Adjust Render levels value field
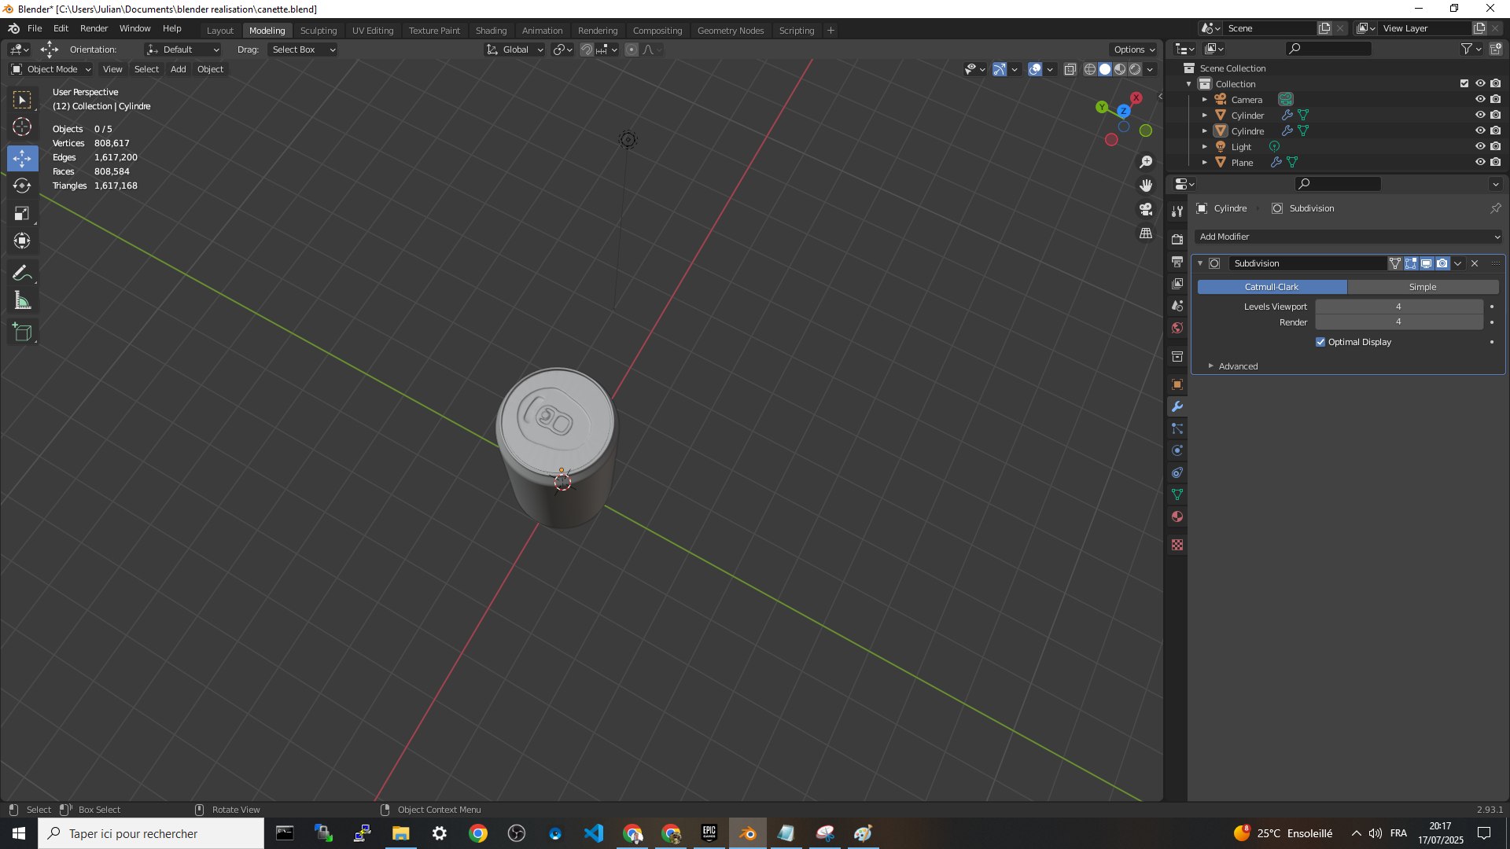 [x=1399, y=322]
